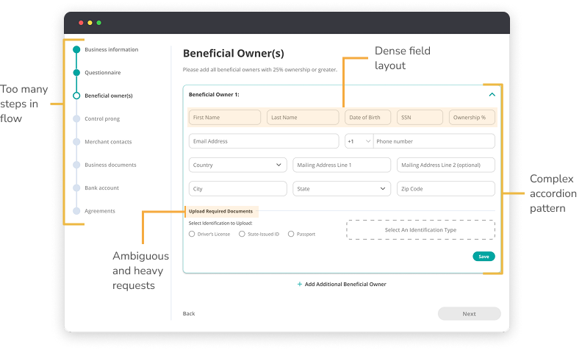Go to Bank account step
Viewport: 582px width, 350px height.
tap(101, 187)
